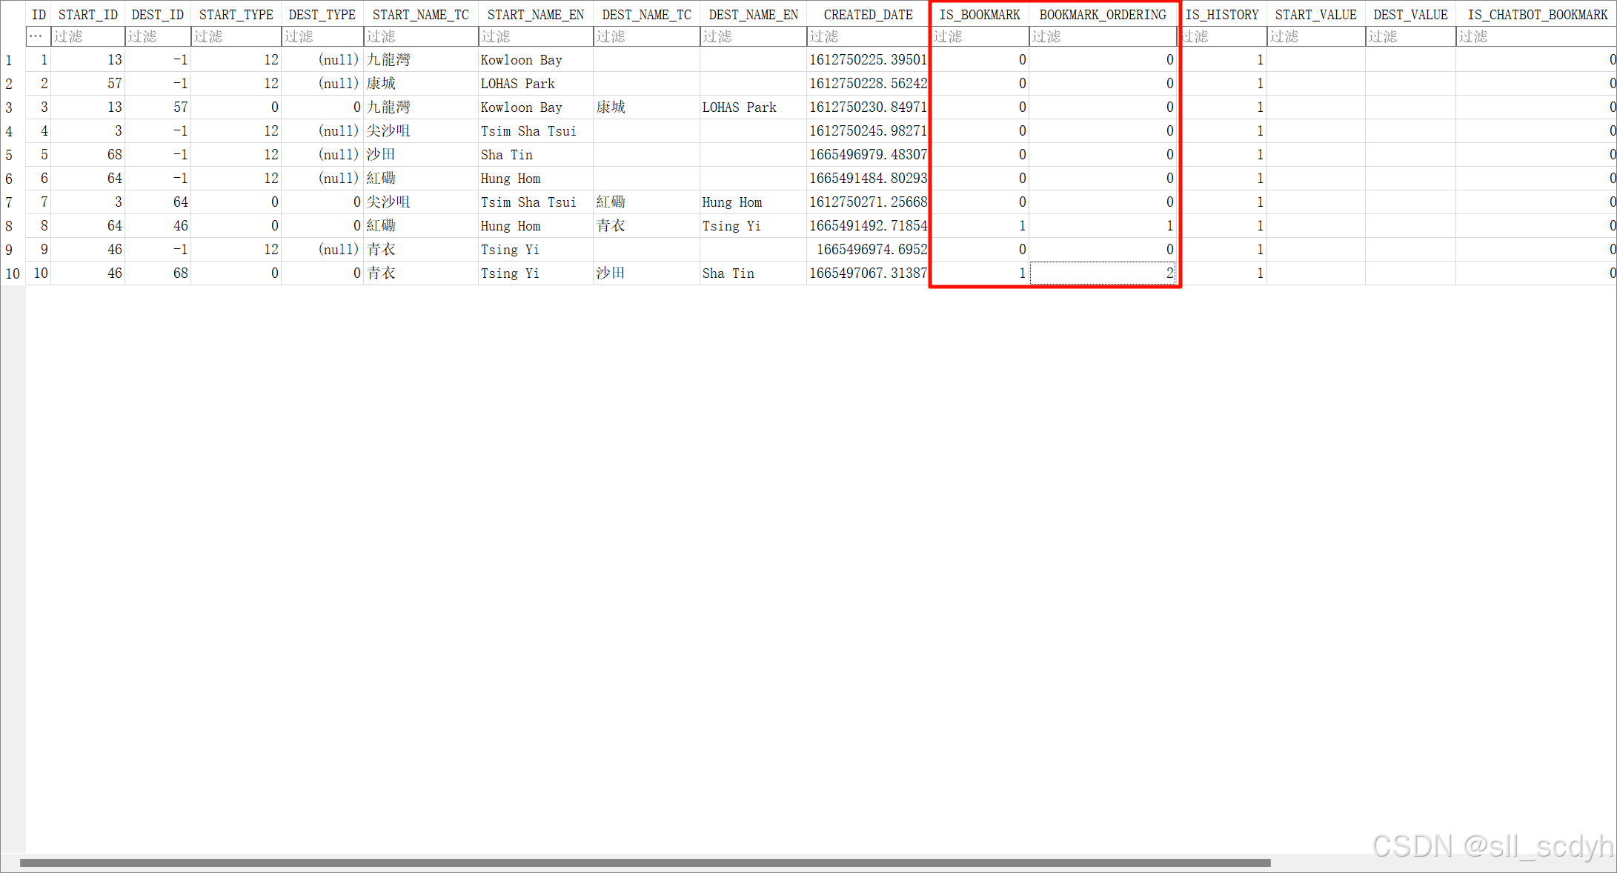Image resolution: width=1617 pixels, height=873 pixels.
Task: Click the BOOKMARK_ORDERING filter input box
Action: (1102, 36)
